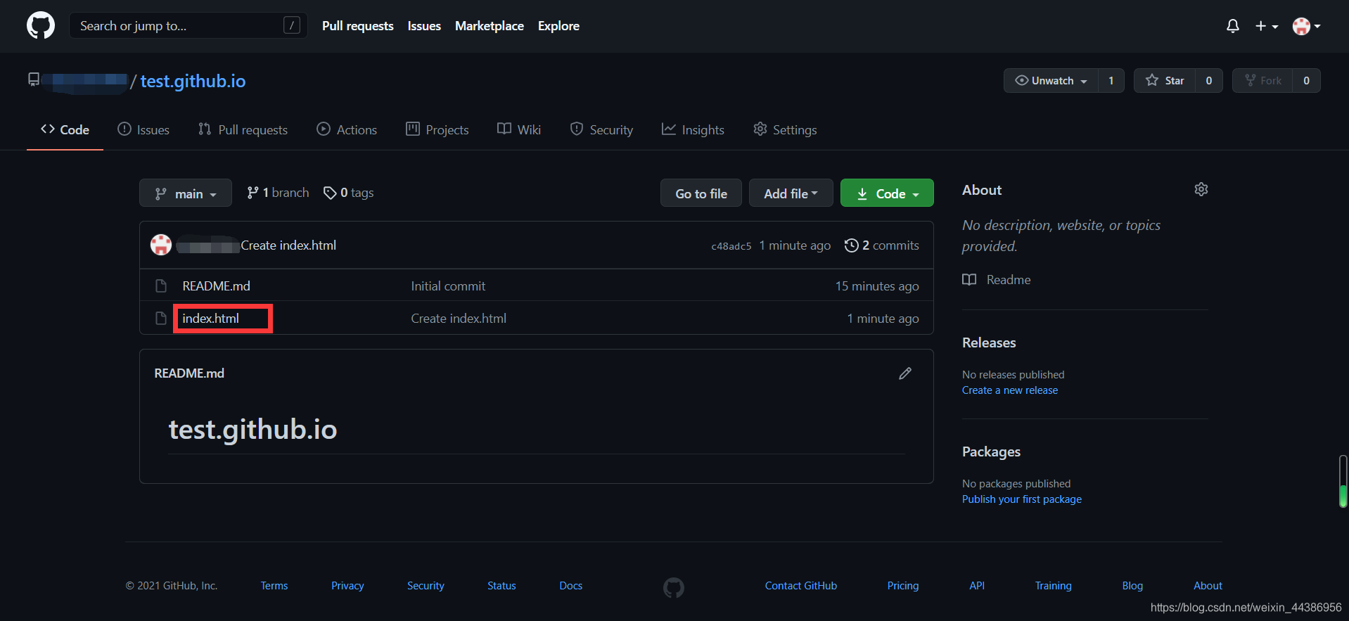Open the index.html file

coord(210,319)
